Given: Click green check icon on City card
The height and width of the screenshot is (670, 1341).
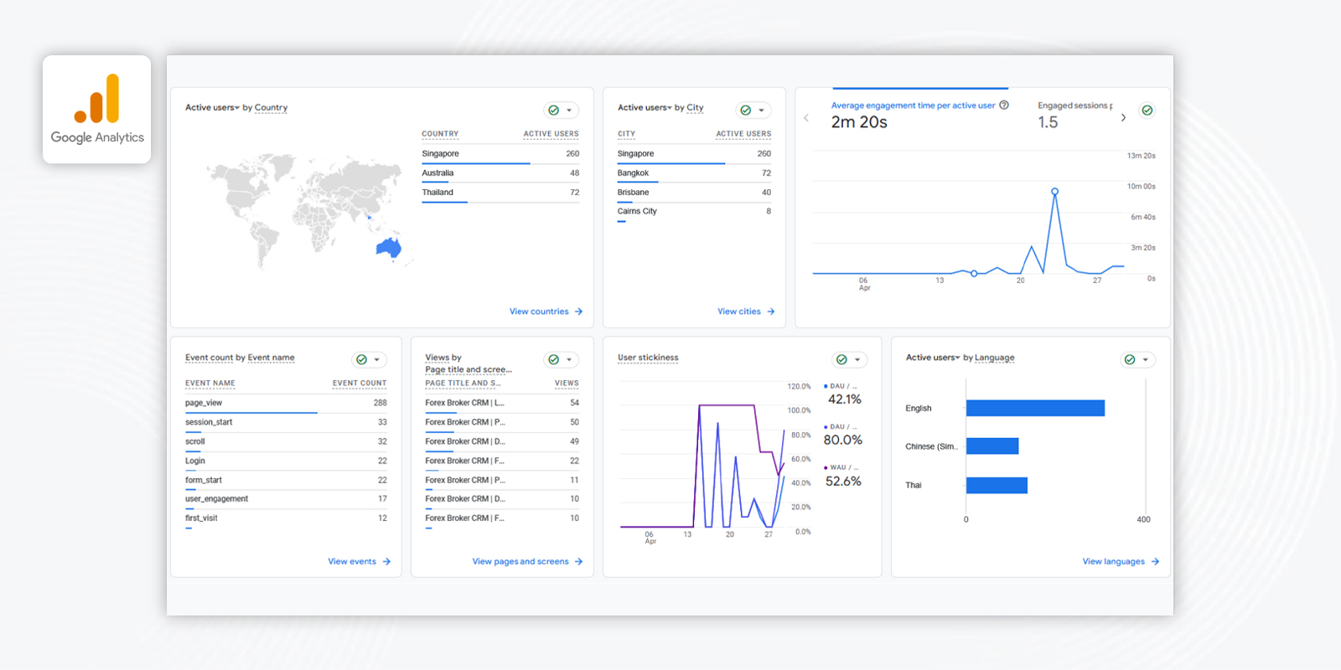Looking at the screenshot, I should (745, 111).
